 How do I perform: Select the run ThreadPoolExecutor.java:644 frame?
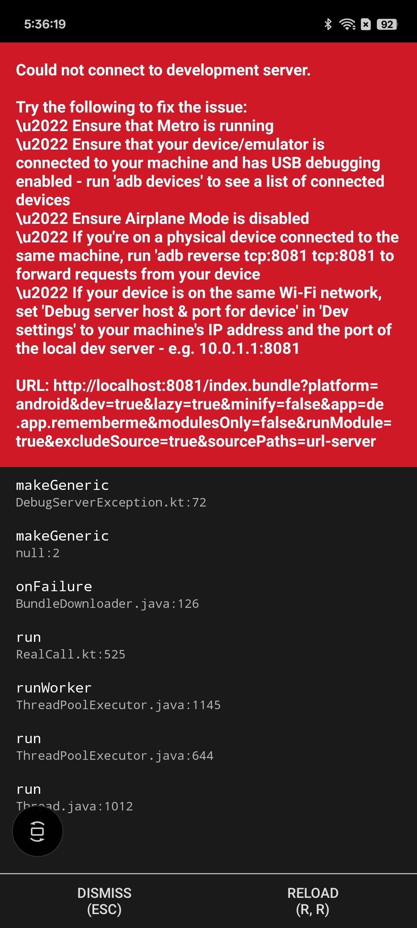(x=208, y=746)
